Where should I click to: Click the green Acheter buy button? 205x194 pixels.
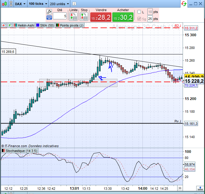pyautogui.click(x=123, y=17)
